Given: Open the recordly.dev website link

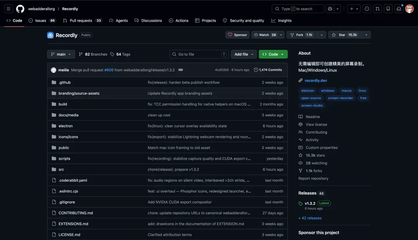Looking at the screenshot, I should [x=316, y=80].
